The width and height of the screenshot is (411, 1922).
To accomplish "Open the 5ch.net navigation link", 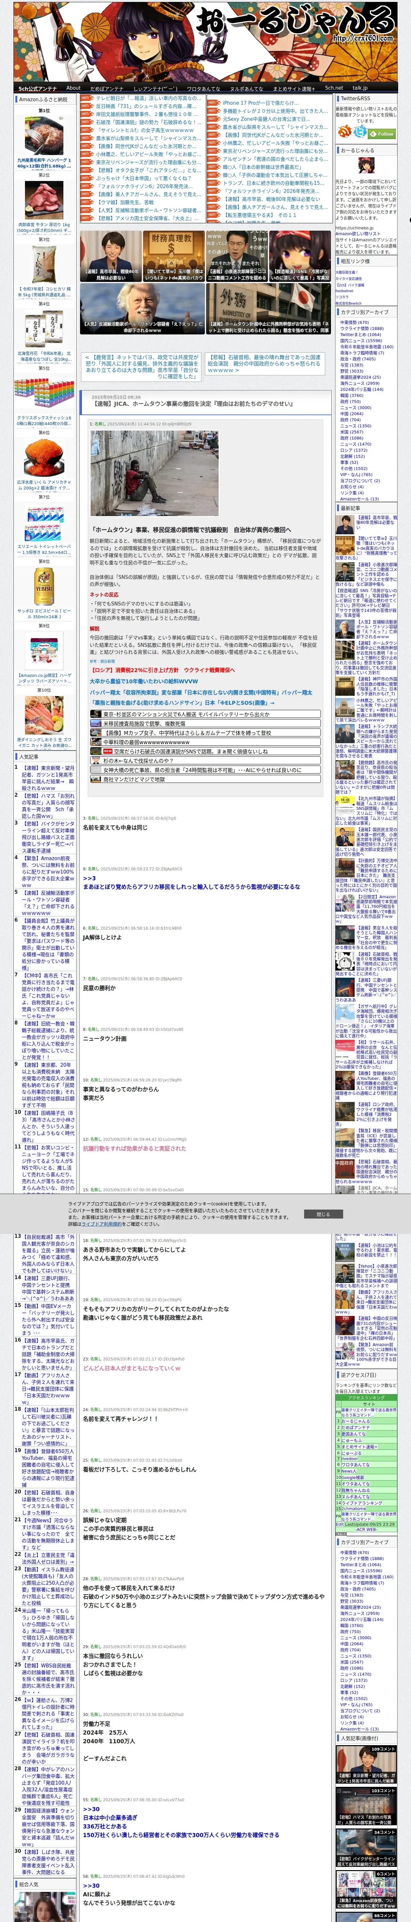I will (x=334, y=88).
